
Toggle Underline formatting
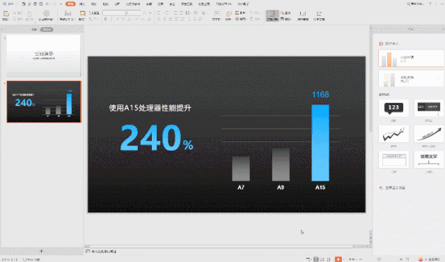pyautogui.click(x=117, y=19)
